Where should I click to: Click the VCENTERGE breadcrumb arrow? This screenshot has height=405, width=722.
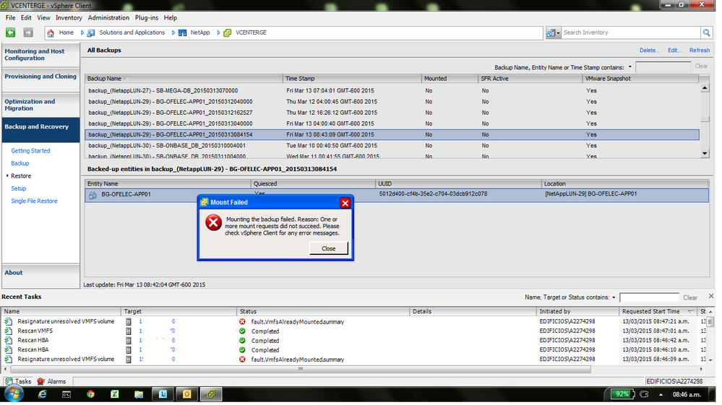click(220, 33)
